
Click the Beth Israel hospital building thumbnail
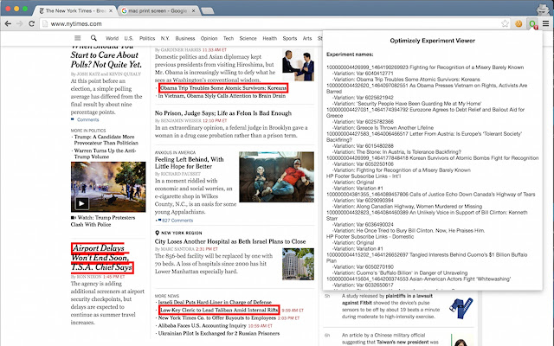tap(298, 264)
